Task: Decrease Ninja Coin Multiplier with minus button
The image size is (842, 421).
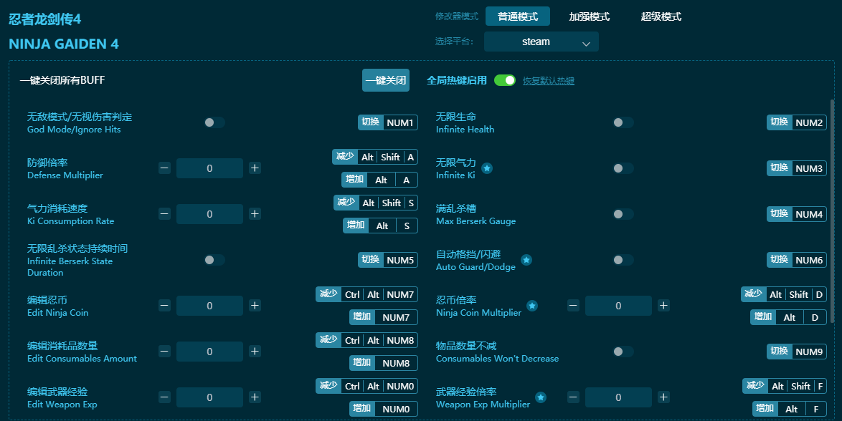Action: point(573,306)
